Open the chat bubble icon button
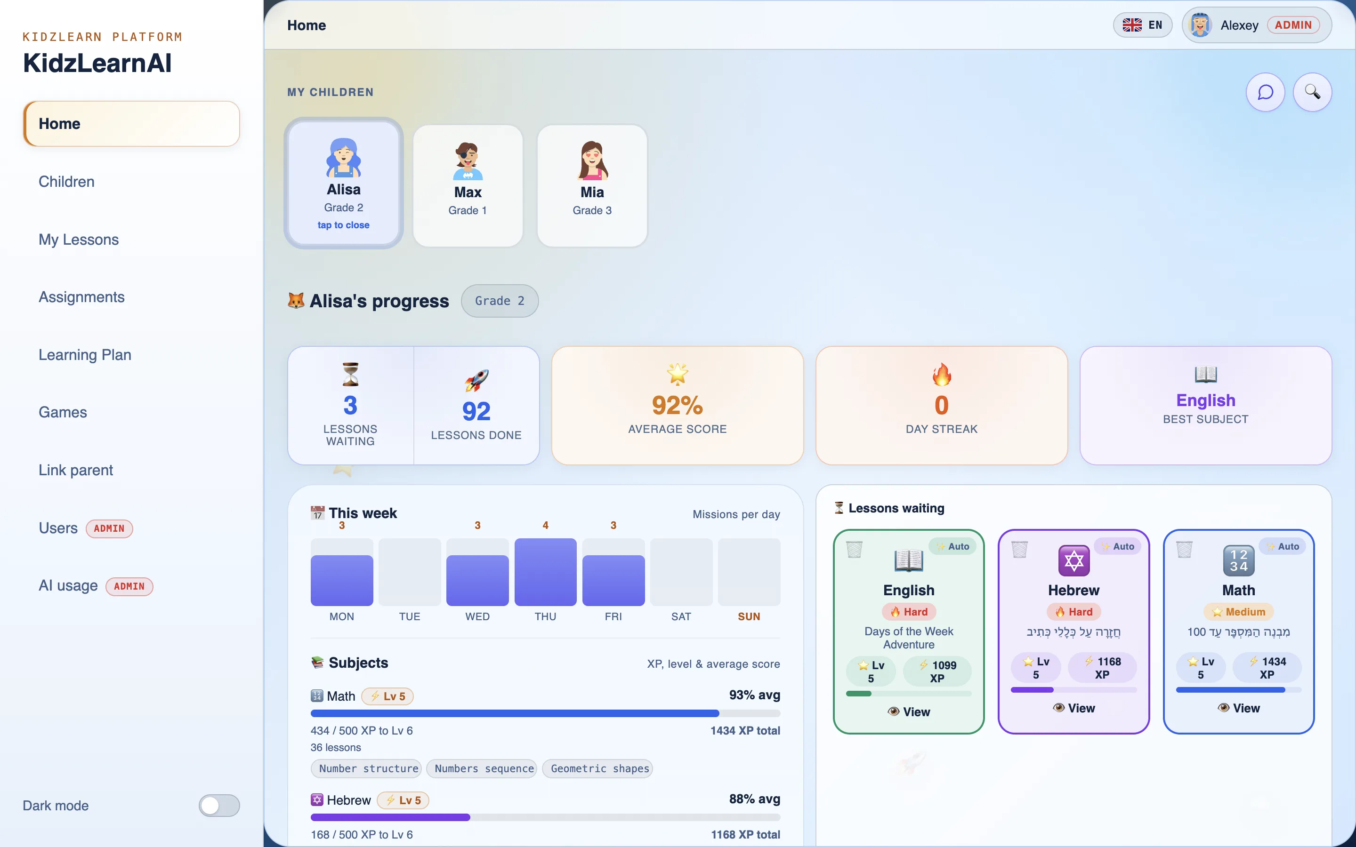The height and width of the screenshot is (847, 1356). (1265, 92)
